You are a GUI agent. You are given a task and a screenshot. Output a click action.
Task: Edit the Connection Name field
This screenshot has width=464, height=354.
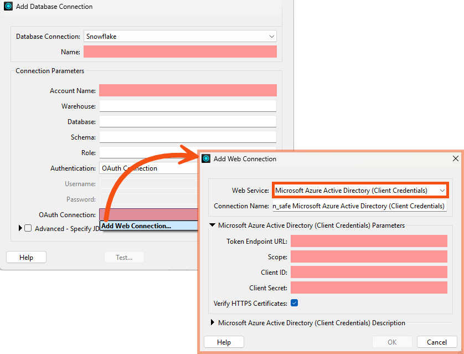coord(360,206)
